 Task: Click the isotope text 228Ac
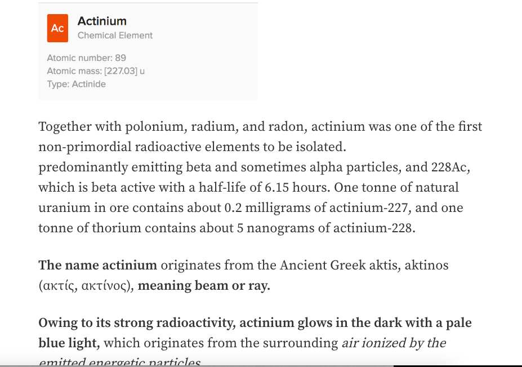pyautogui.click(x=450, y=167)
